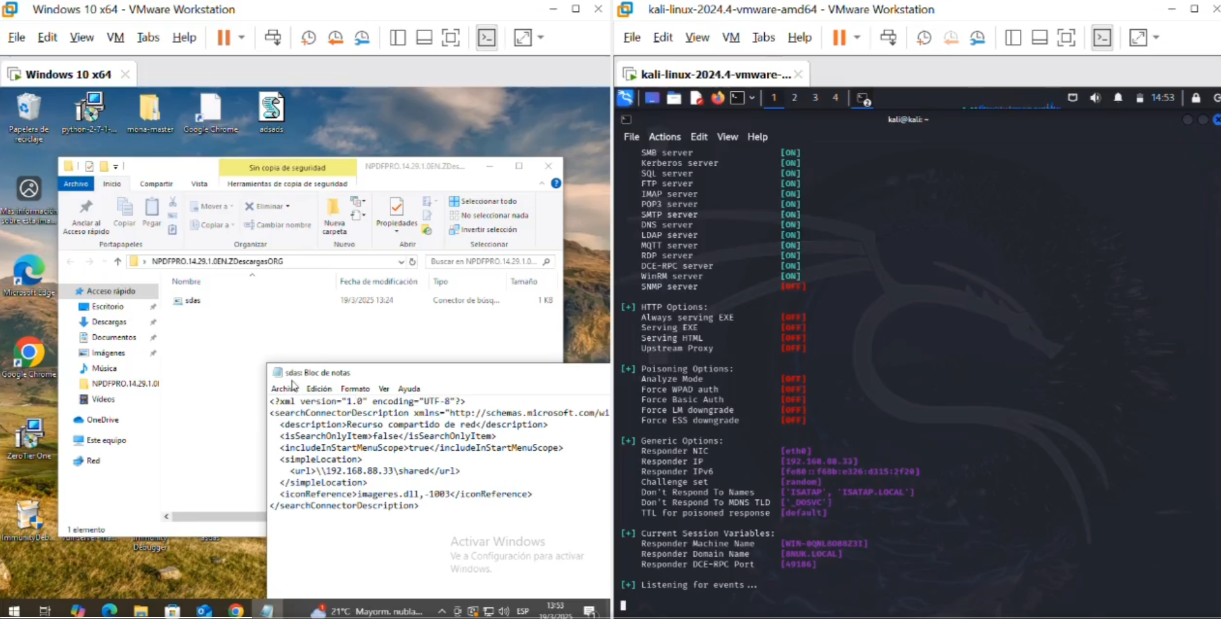Switch to the Compartir ribbon tab
This screenshot has height=619, width=1221.
click(156, 184)
